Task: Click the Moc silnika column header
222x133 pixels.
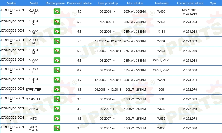Action: [x=135, y=3]
